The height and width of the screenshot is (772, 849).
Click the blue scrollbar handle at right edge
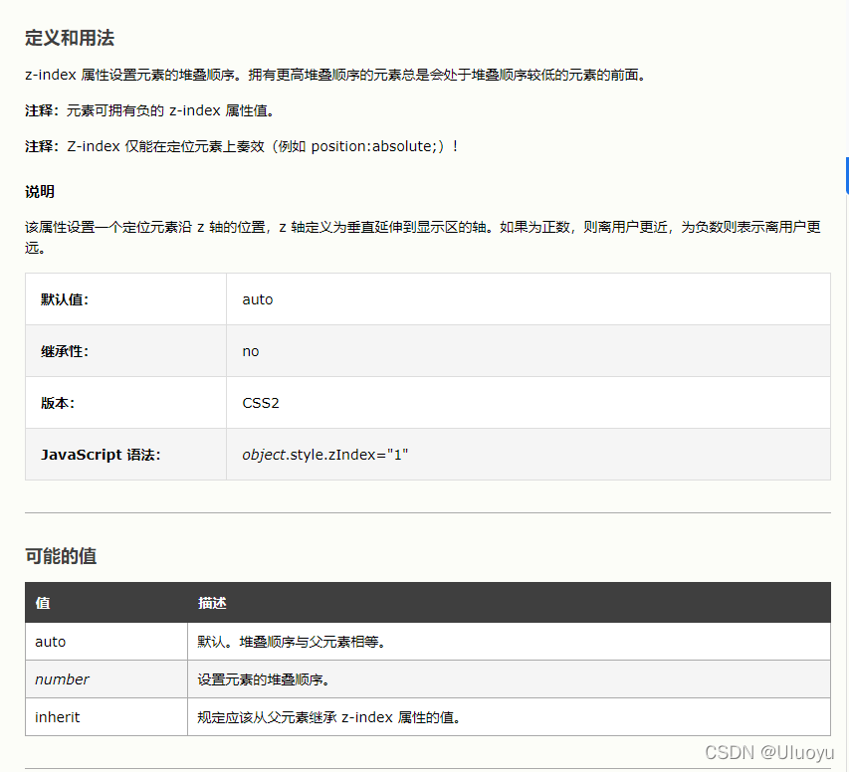point(847,175)
